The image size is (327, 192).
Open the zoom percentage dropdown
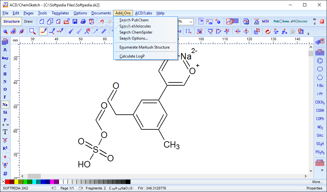pos(191,21)
